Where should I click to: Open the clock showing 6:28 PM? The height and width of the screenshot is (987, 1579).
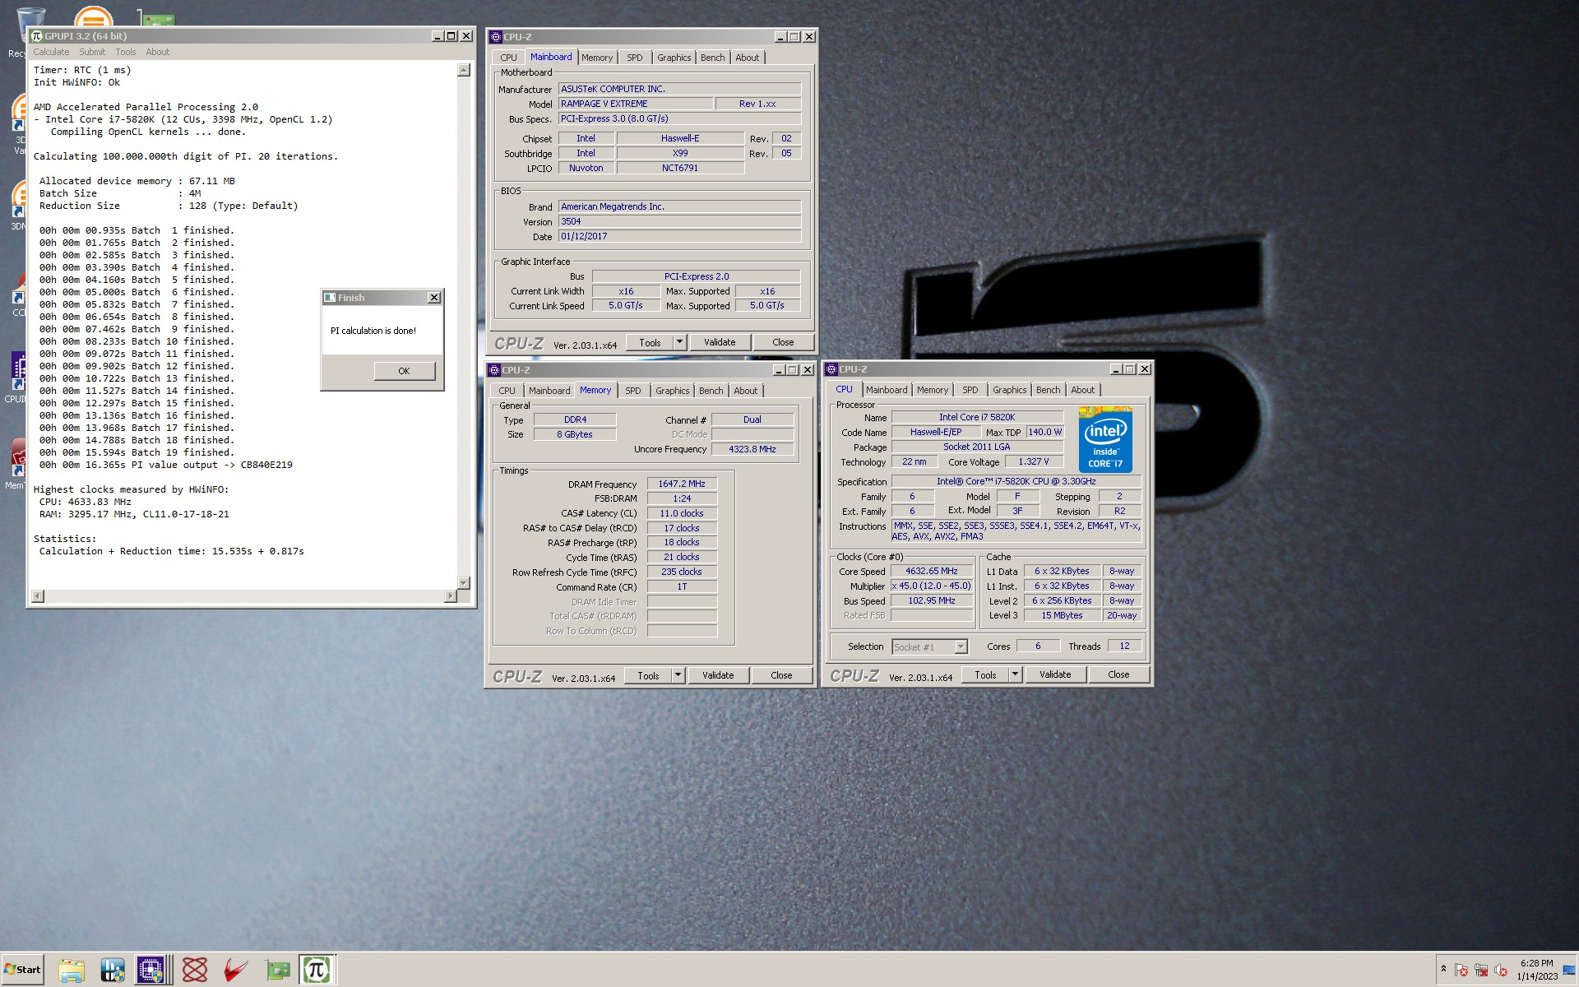pos(1537,970)
